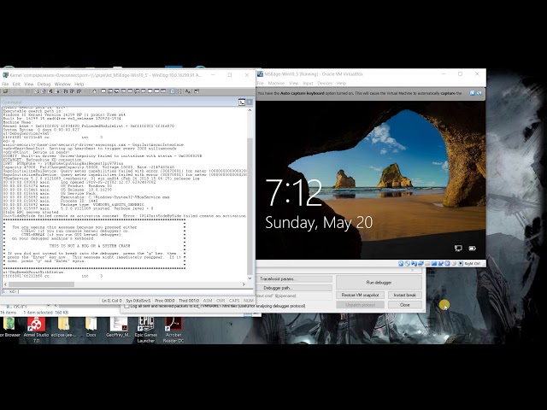Open the Debug menu in WinDbg
The width and height of the screenshot is (547, 410).
(x=44, y=84)
